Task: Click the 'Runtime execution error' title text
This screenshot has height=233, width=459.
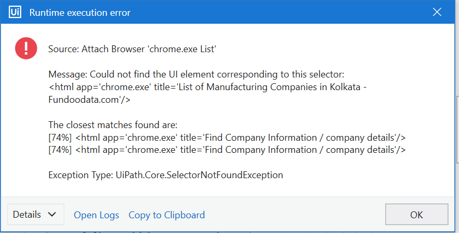Action: coord(80,12)
